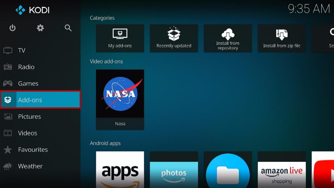Click the Kodi logo
Screen dimensions: 334x188
tap(32, 10)
